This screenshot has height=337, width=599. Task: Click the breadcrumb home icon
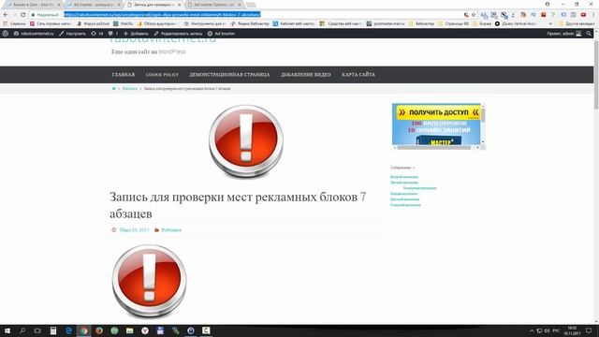(114, 88)
